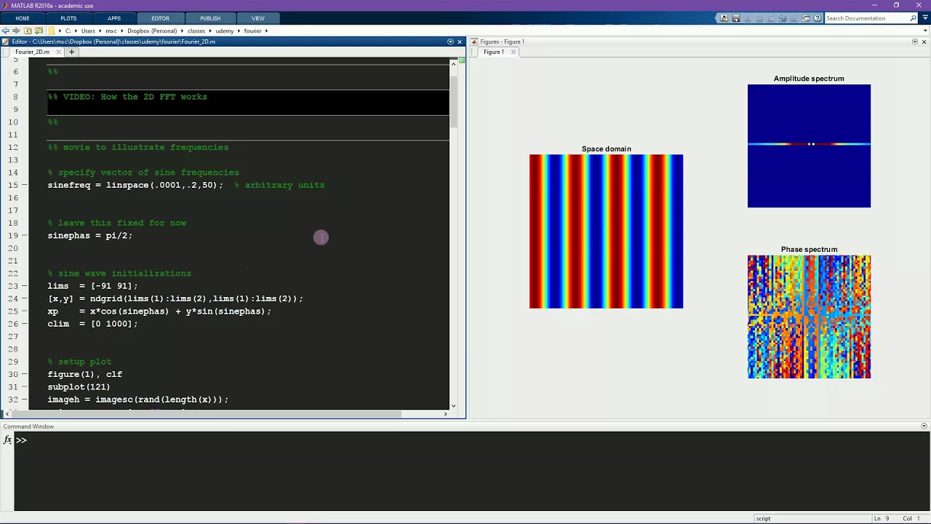931x524 pixels.
Task: Click the search magnifier in Search Documentation
Action: click(914, 18)
